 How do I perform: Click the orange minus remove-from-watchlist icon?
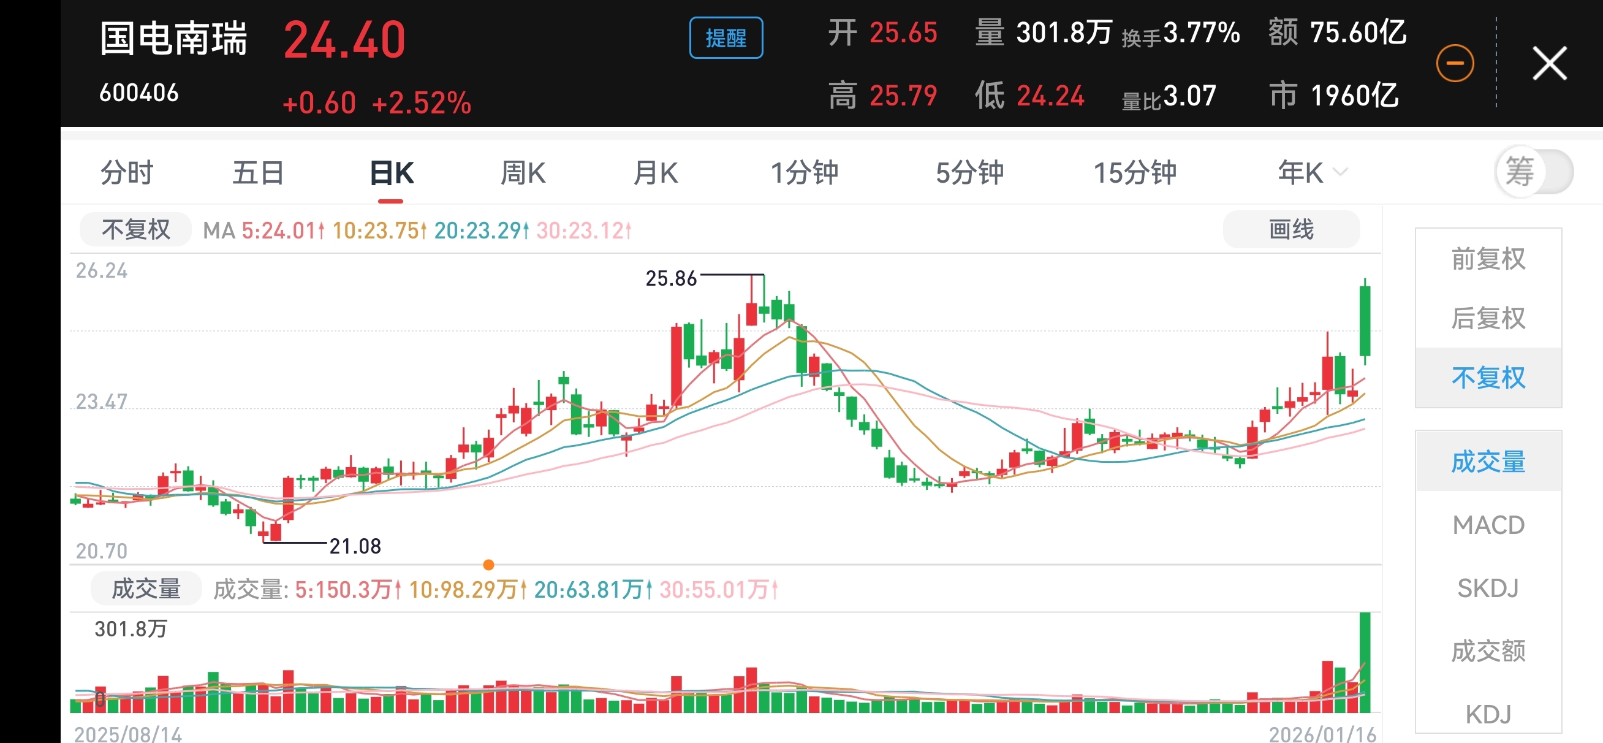1454,64
